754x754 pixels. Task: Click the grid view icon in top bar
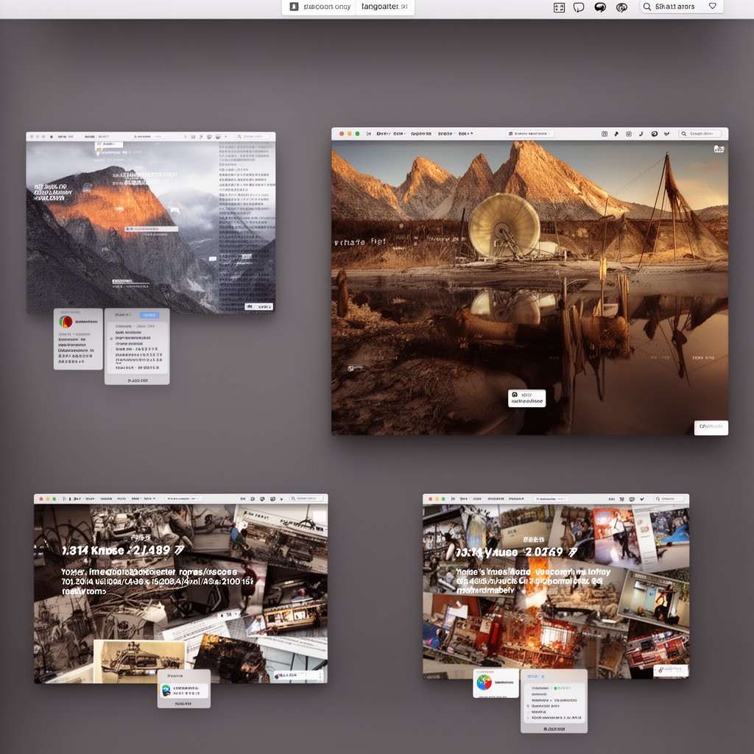pos(559,7)
